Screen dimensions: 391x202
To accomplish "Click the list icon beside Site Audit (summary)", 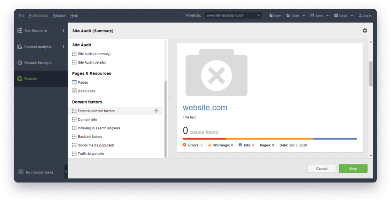I will [74, 54].
